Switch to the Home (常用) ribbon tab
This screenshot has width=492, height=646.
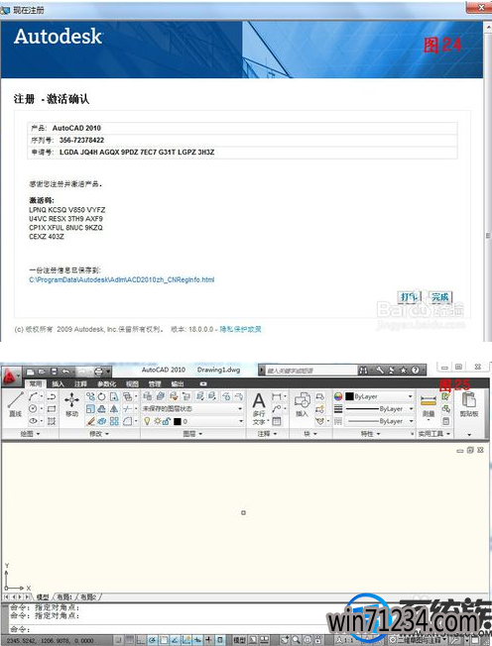[36, 383]
